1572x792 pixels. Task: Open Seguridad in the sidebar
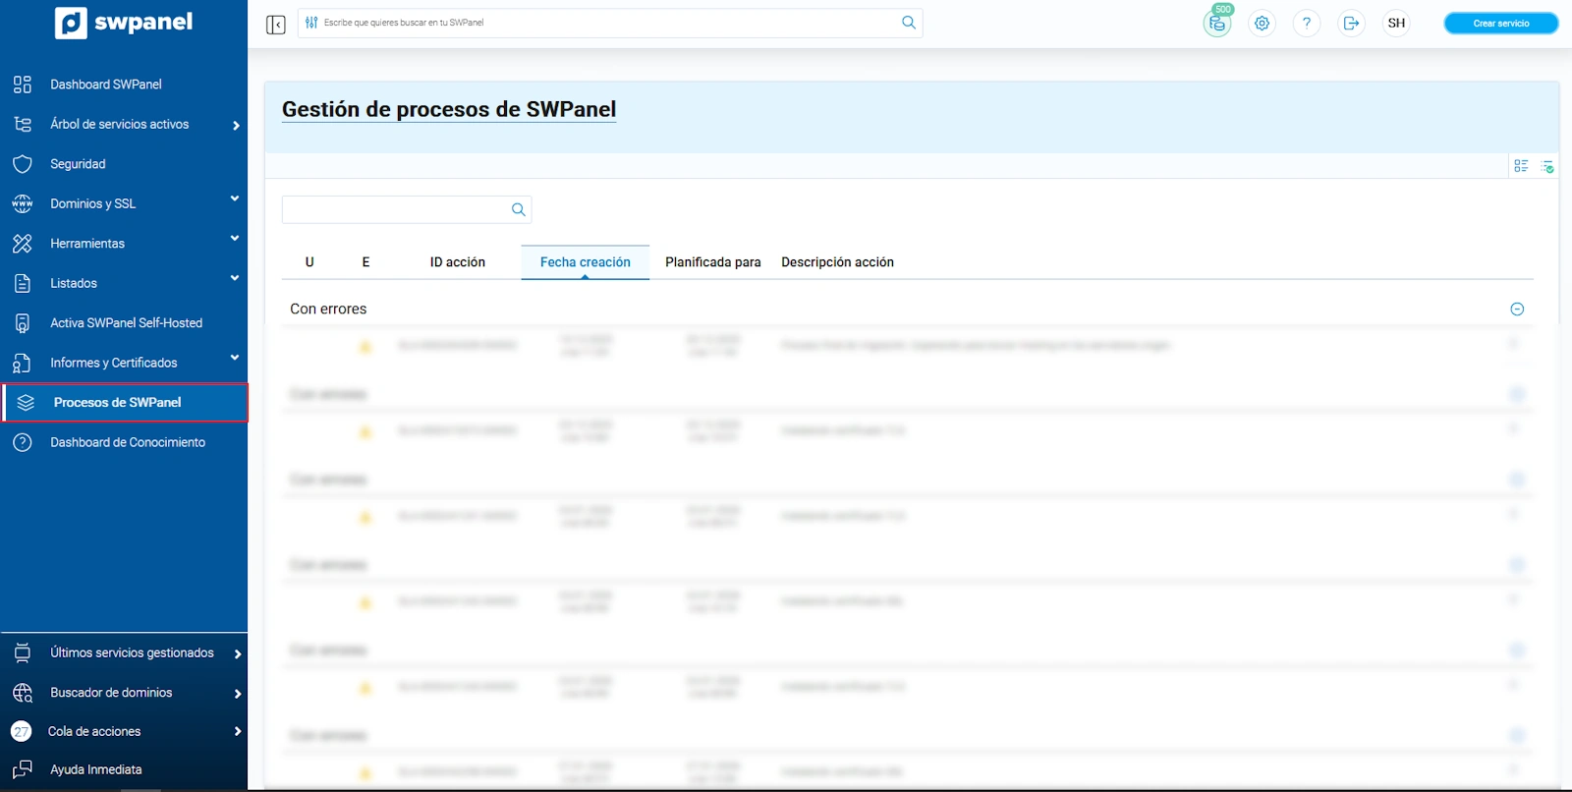(x=78, y=164)
